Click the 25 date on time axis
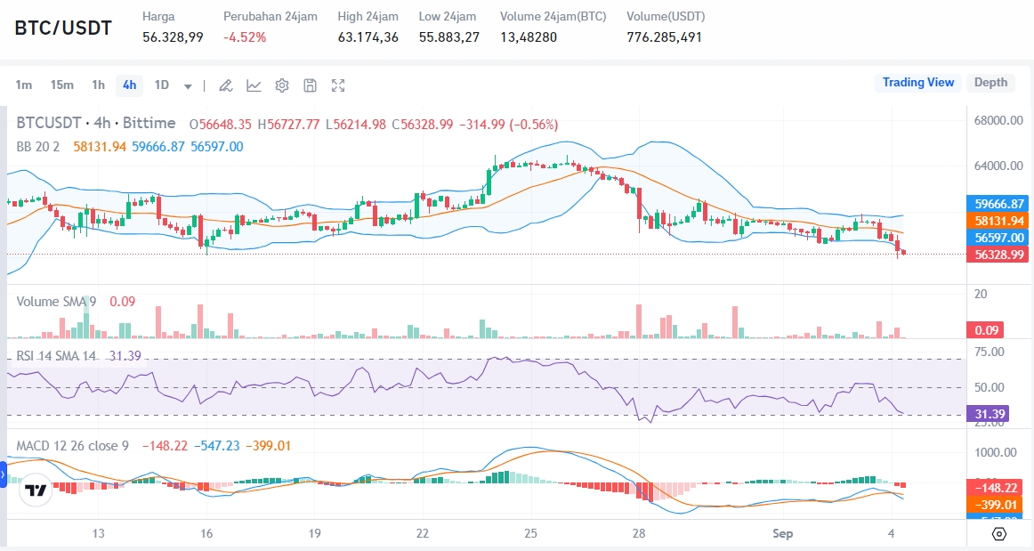This screenshot has height=551, width=1034. click(531, 533)
